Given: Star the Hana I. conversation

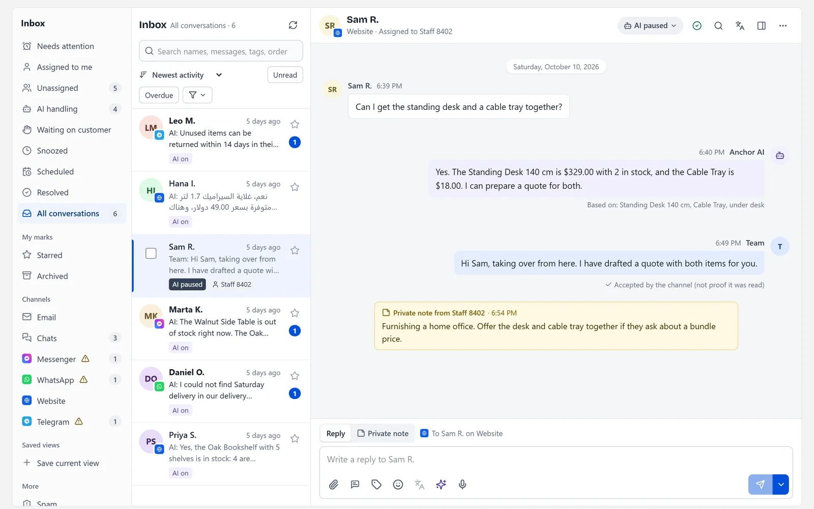Looking at the screenshot, I should pos(295,187).
